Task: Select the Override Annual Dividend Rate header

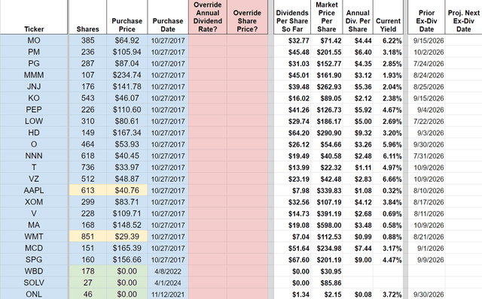Action: click(x=208, y=17)
